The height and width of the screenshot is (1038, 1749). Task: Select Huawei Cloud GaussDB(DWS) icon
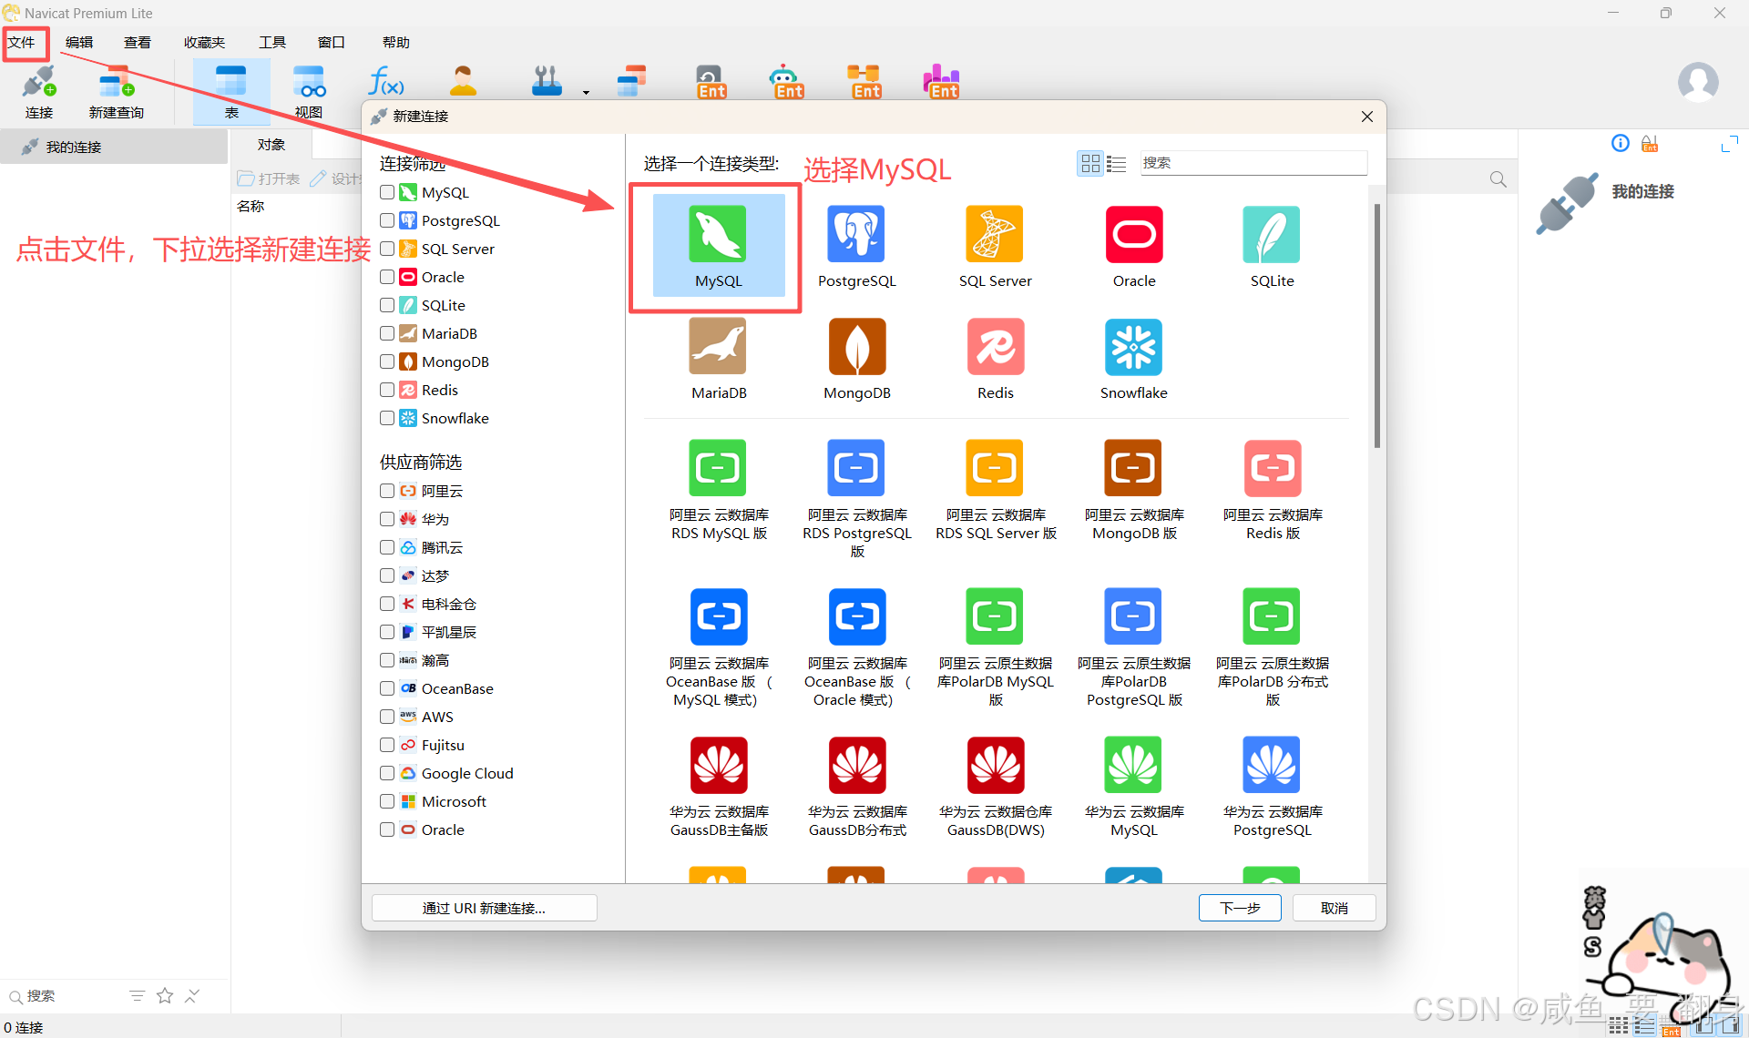995,766
